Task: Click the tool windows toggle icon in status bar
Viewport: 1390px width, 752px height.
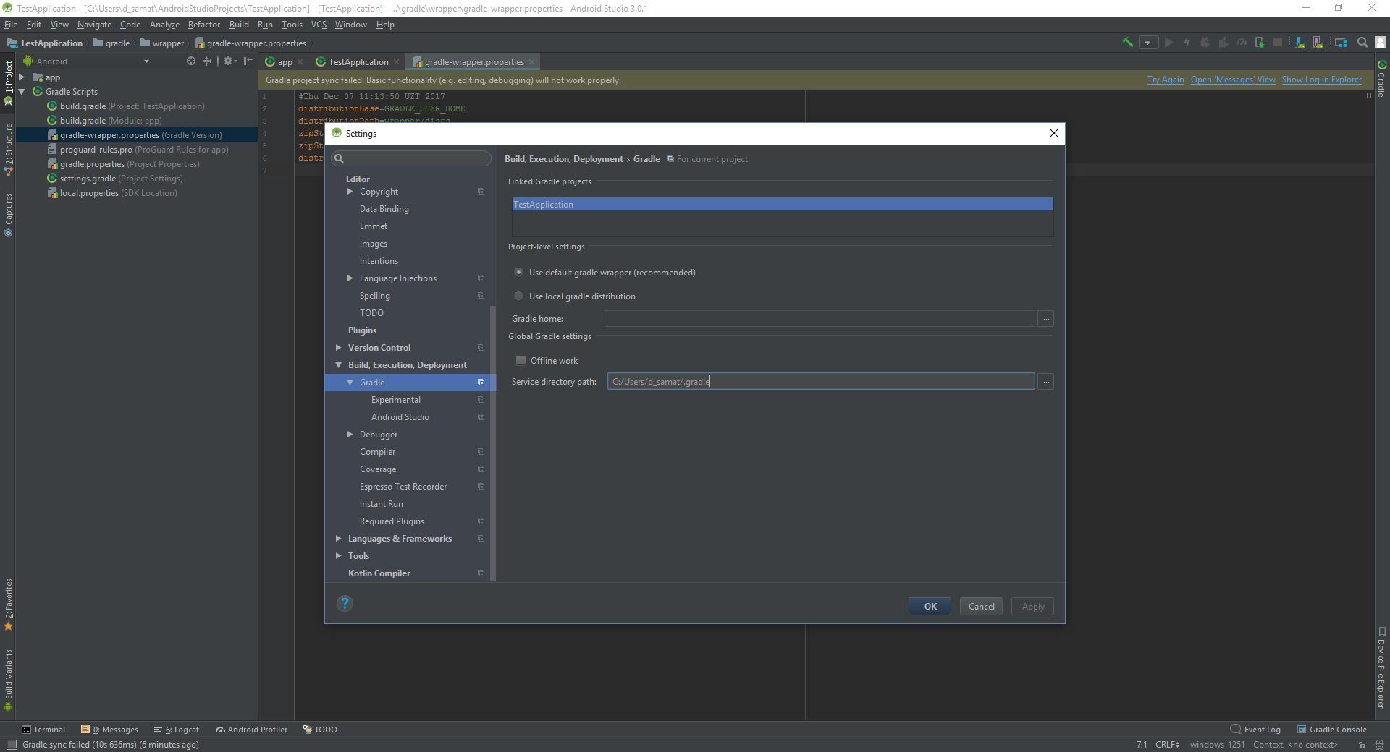Action: click(x=11, y=745)
